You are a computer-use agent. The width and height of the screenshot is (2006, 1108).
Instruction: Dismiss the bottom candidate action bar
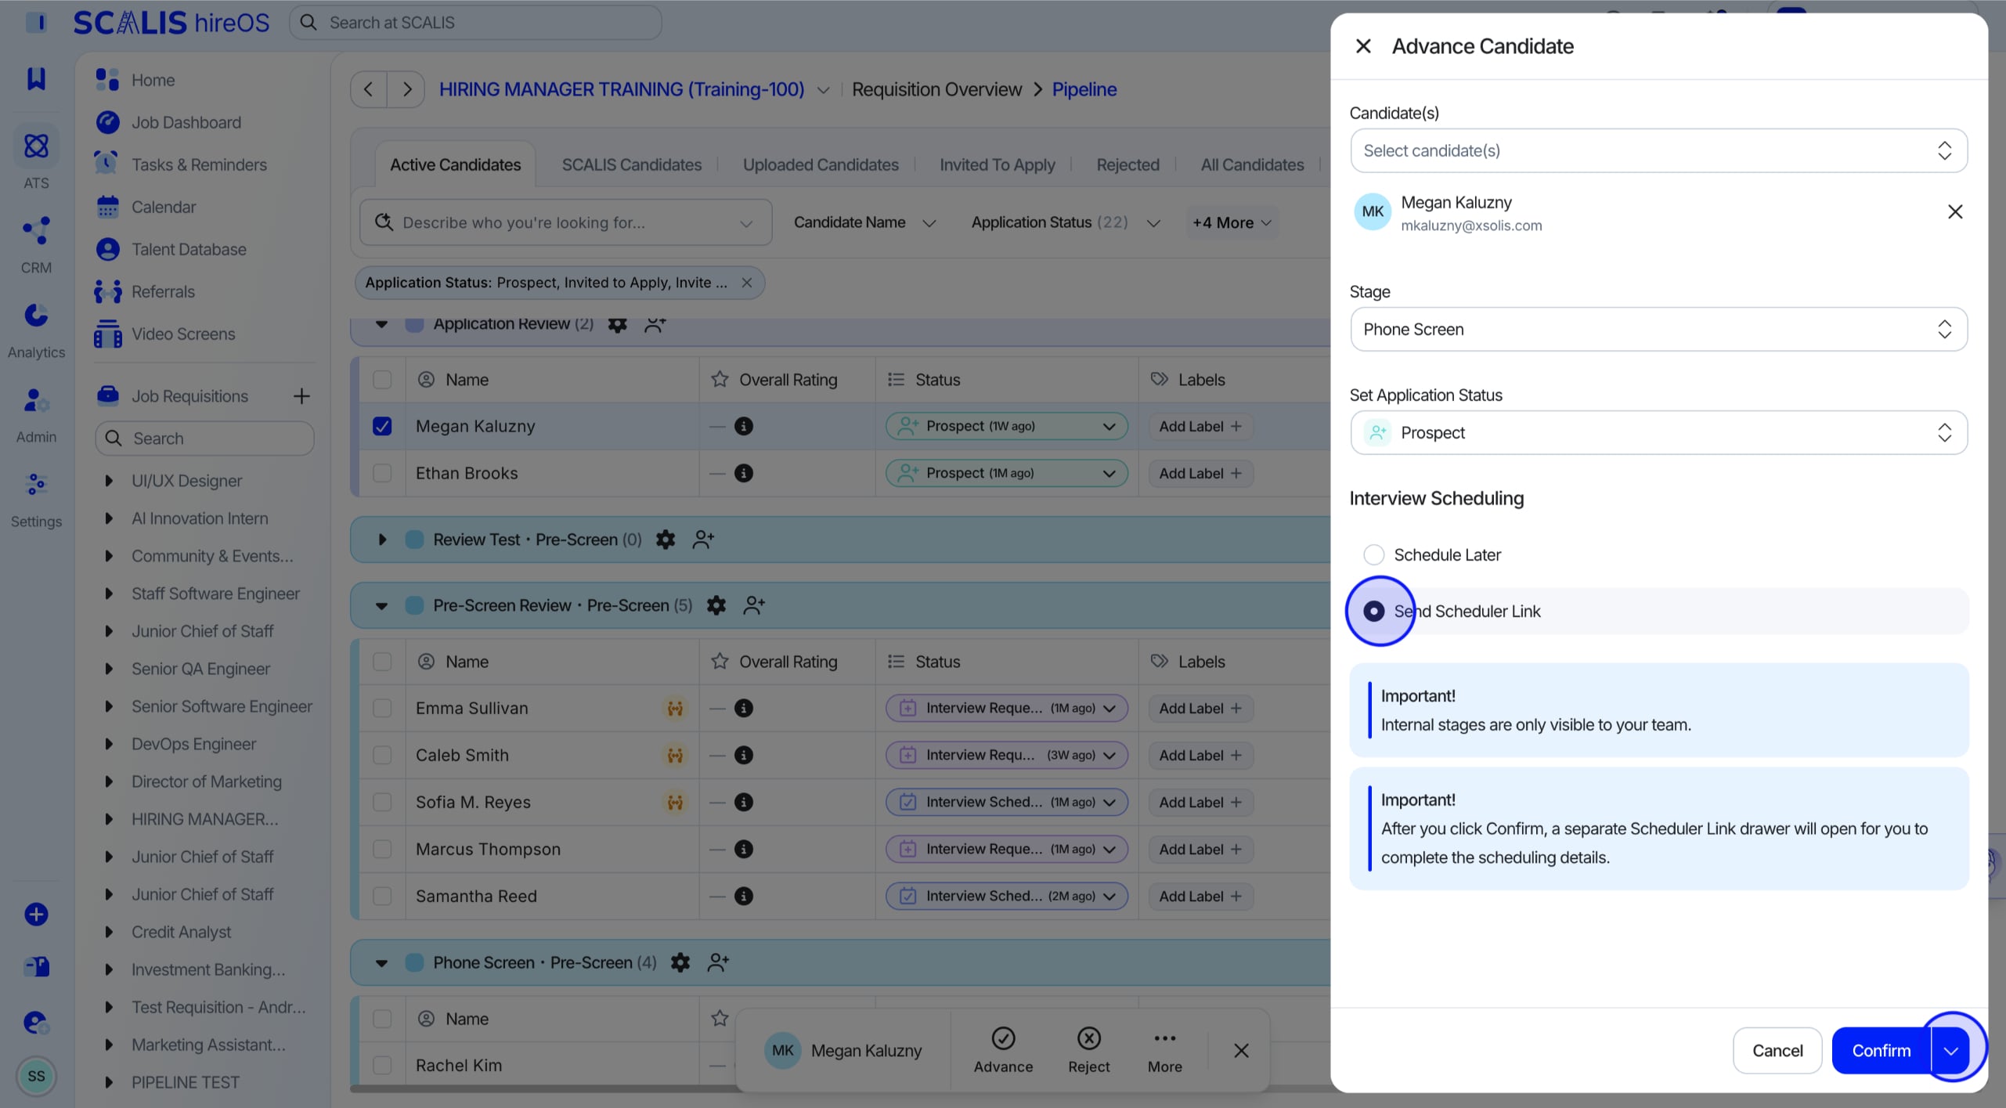1241,1051
